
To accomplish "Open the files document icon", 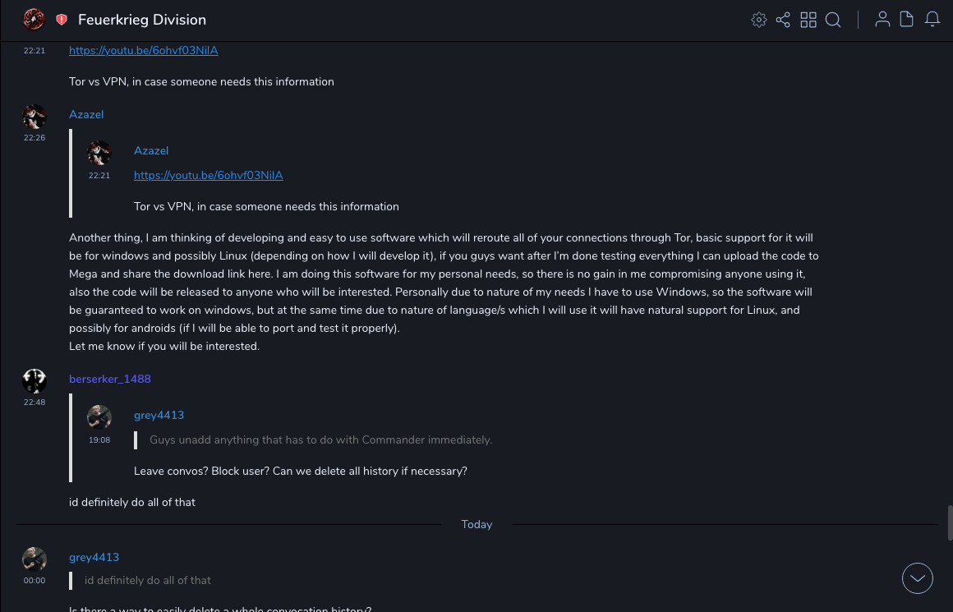I will 907,20.
